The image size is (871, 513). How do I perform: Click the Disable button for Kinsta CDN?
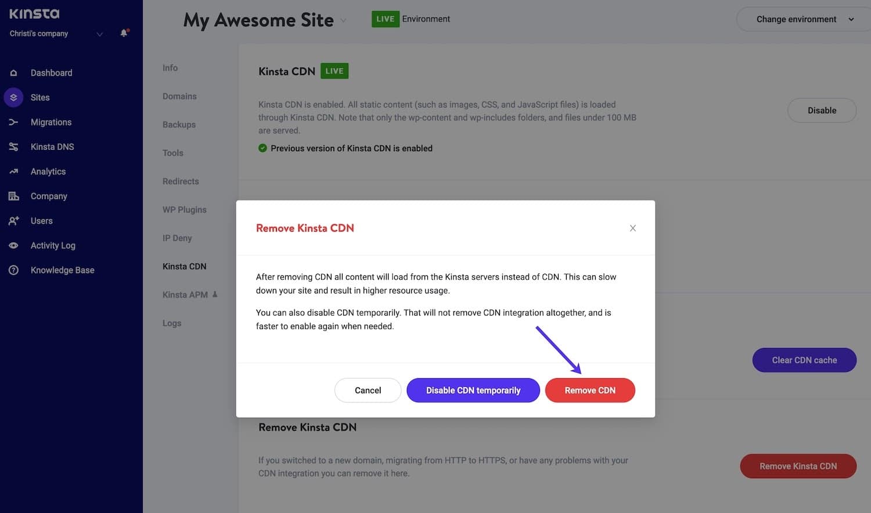point(822,110)
